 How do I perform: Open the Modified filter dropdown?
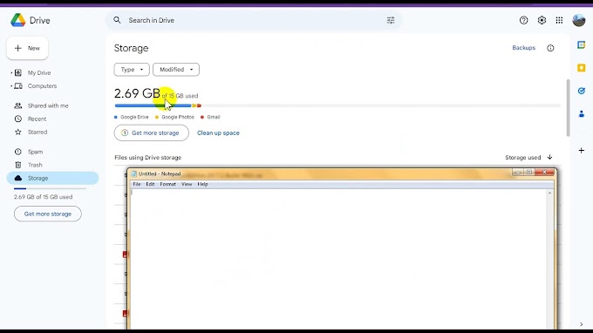176,70
